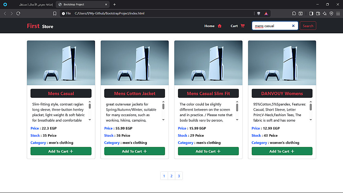Add Mens Cotton Jacket to cart
This screenshot has width=343, height=193.
point(134,151)
